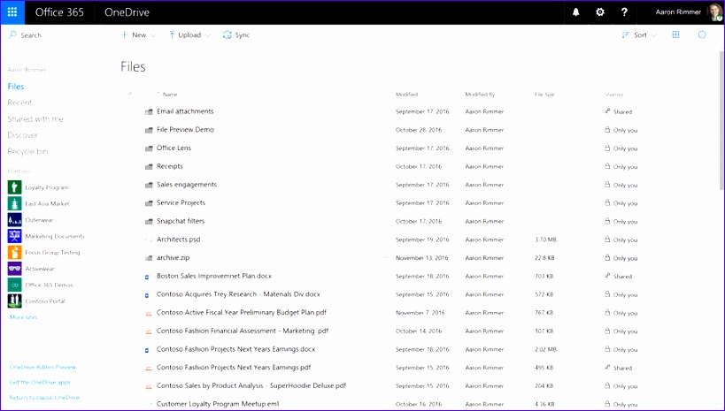Open the Customer Loyalty Program Meetup.eml file
This screenshot has width=725, height=411.
click(x=218, y=404)
